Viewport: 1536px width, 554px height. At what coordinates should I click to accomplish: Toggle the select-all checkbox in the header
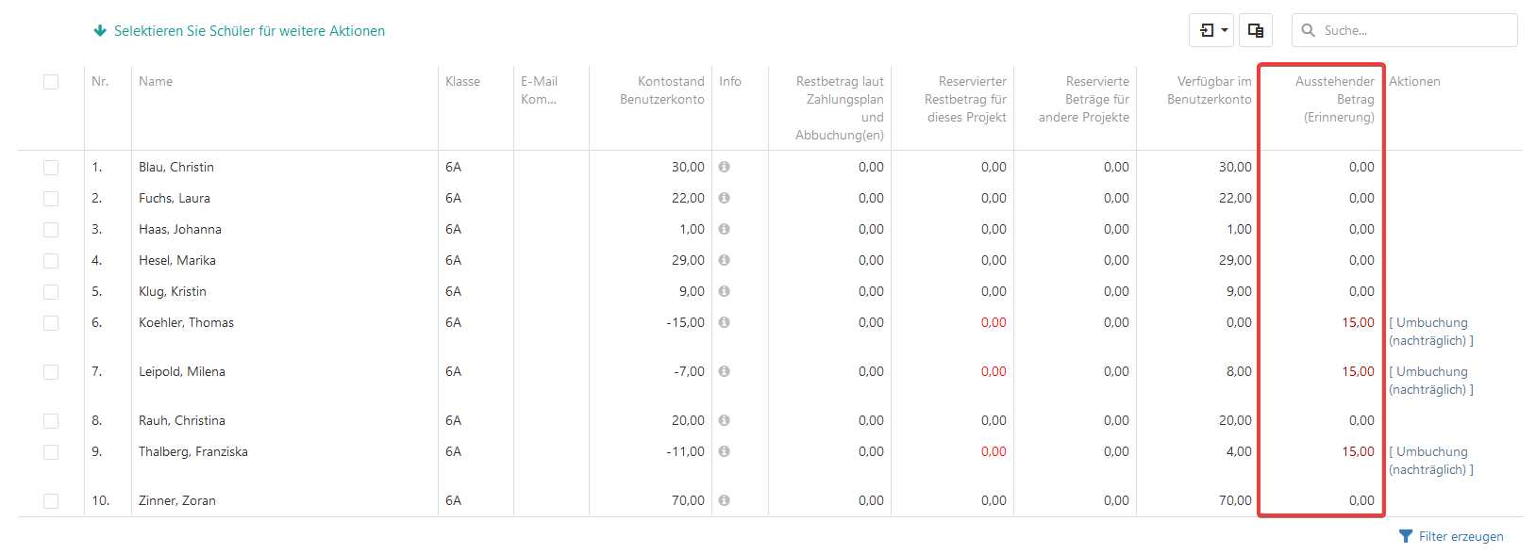click(x=51, y=82)
